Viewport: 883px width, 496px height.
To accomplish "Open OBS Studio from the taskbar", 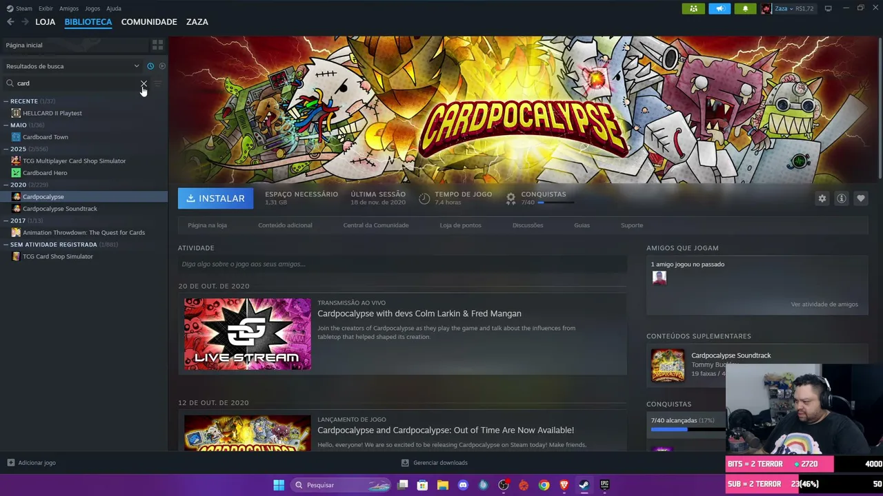I will click(504, 485).
